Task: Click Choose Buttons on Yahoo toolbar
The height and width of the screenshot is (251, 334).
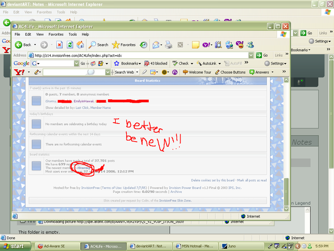Action: click(230, 72)
